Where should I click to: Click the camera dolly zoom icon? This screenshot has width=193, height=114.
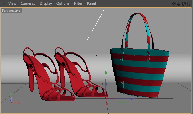(x=179, y=4)
